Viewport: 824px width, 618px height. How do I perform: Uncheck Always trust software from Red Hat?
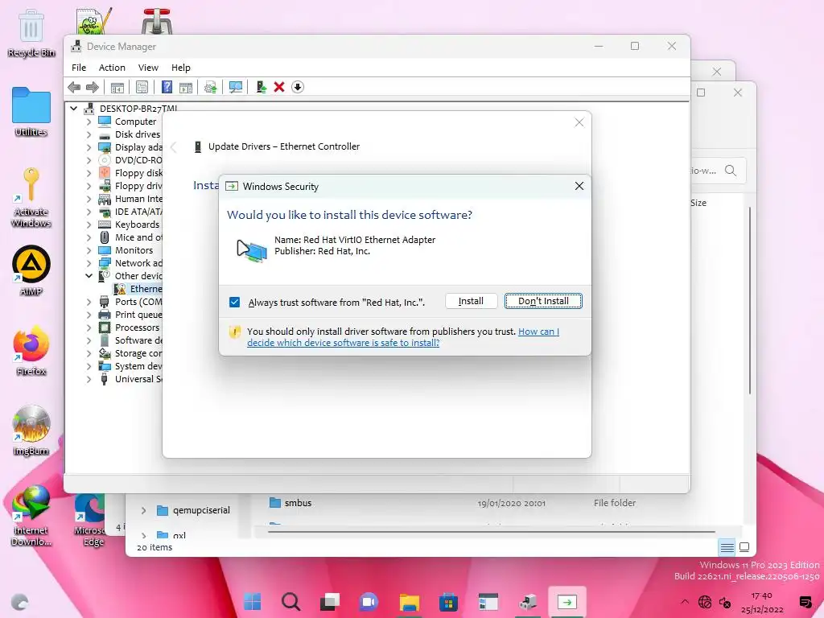click(x=234, y=303)
